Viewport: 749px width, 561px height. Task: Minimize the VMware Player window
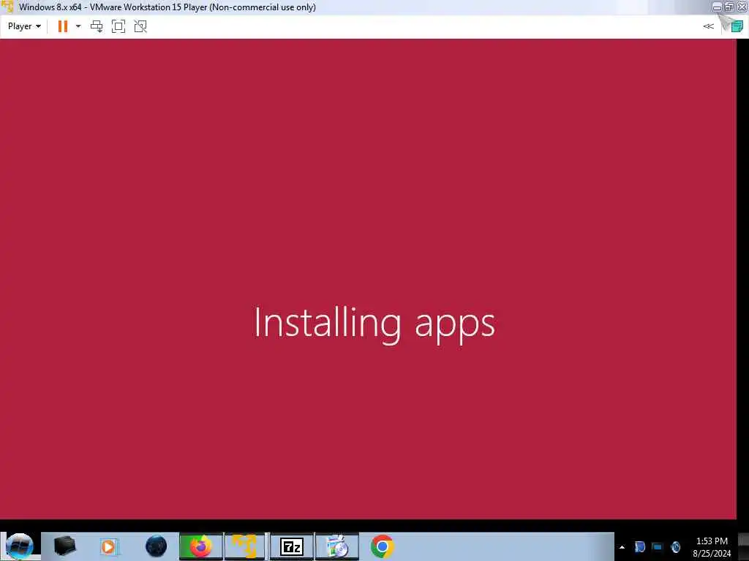[717, 7]
